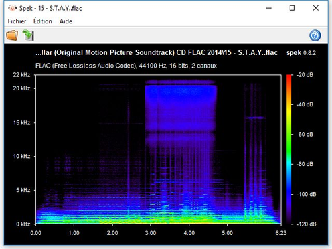Click the "1:00" time label

coord(74,233)
